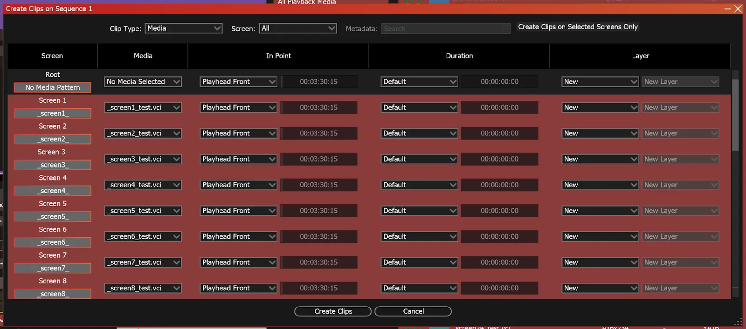Screen dimensions: 746x329
Task: Open Screen 4 Duration Default dropdown
Action: click(419, 185)
